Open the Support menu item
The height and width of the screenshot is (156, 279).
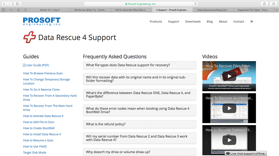(173, 22)
